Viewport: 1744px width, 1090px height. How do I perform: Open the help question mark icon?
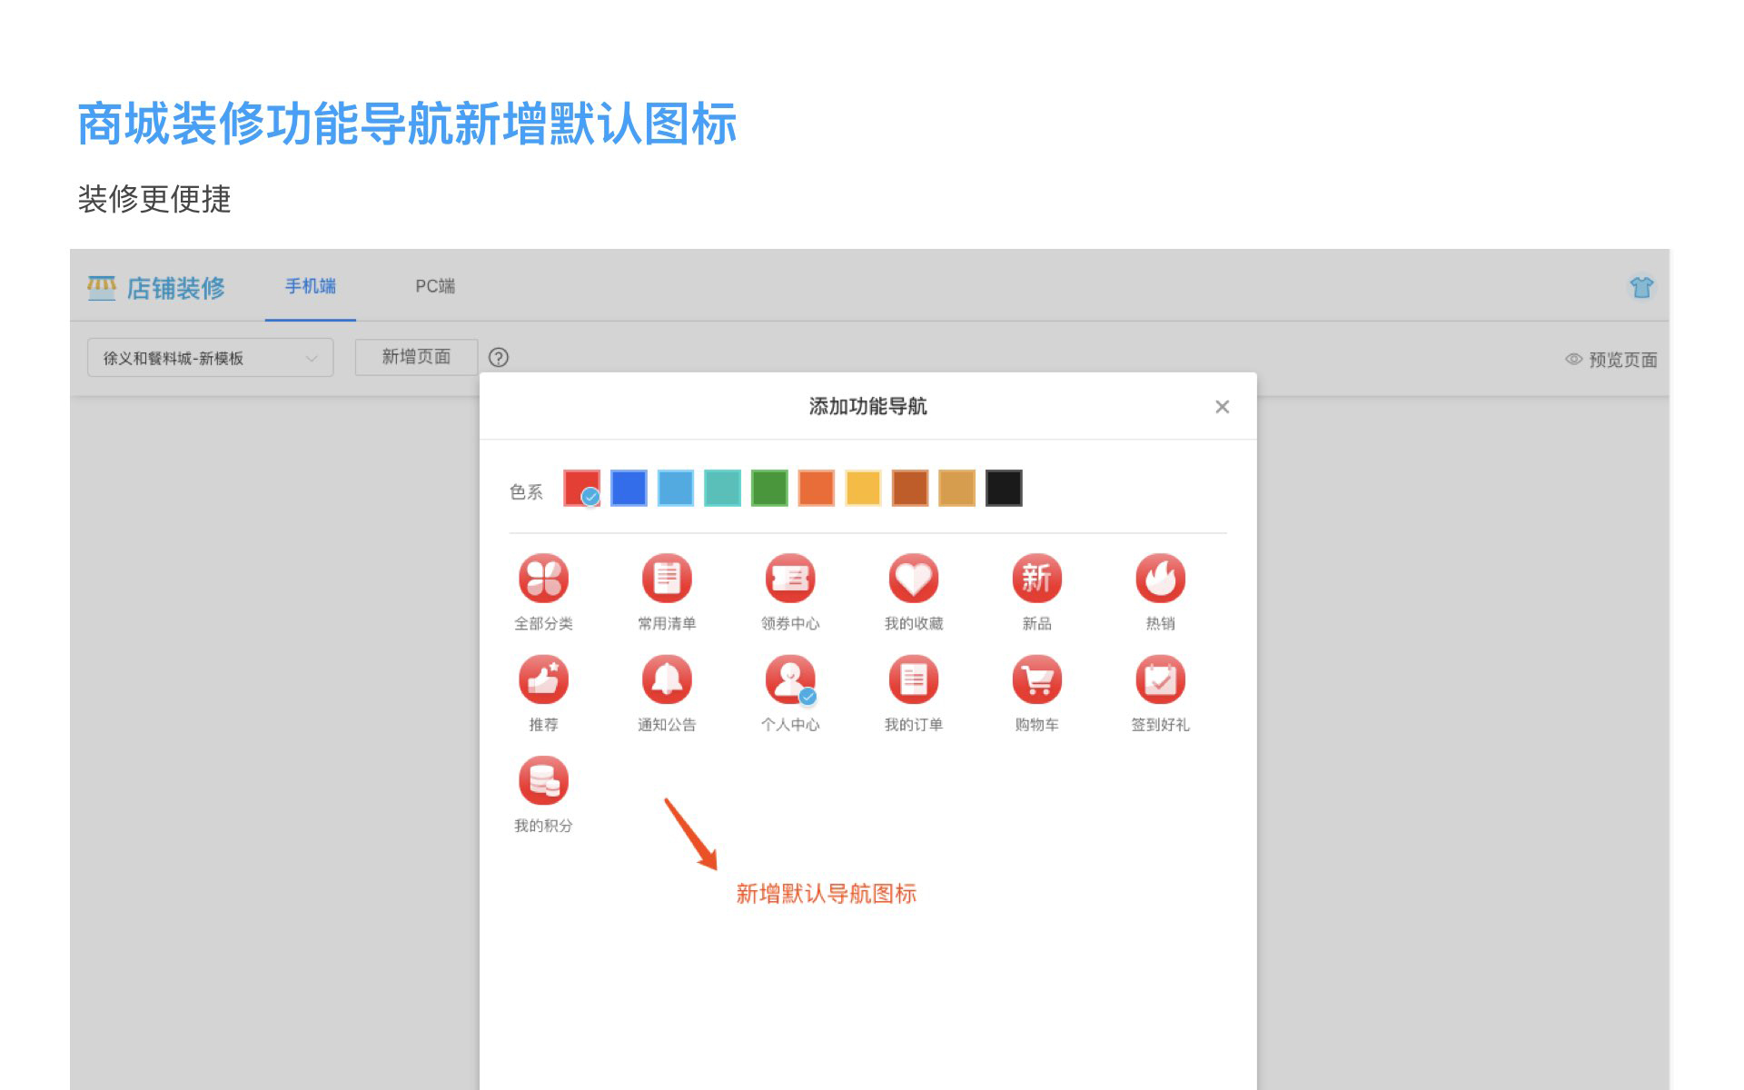[499, 358]
